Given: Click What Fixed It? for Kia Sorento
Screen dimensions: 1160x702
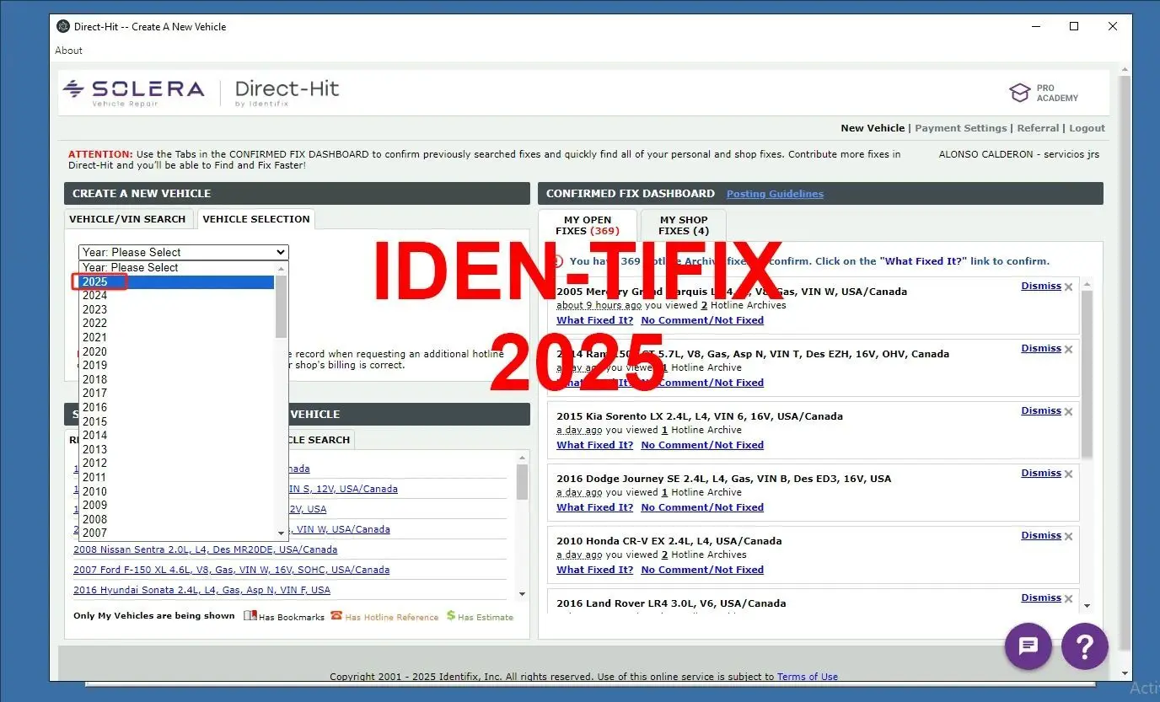Looking at the screenshot, I should pos(594,445).
